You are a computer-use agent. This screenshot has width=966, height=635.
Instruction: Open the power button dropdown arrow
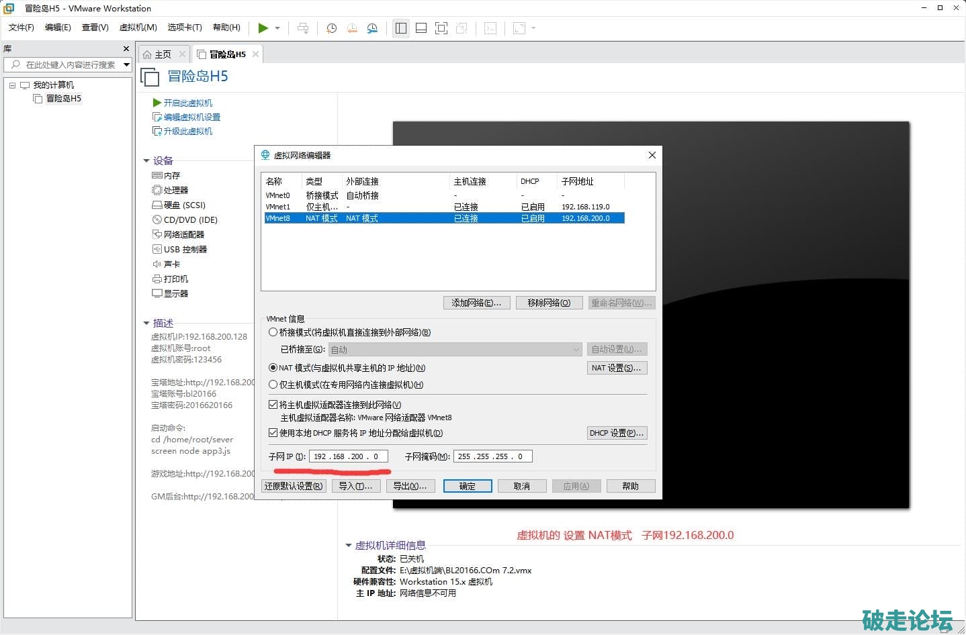pos(277,28)
